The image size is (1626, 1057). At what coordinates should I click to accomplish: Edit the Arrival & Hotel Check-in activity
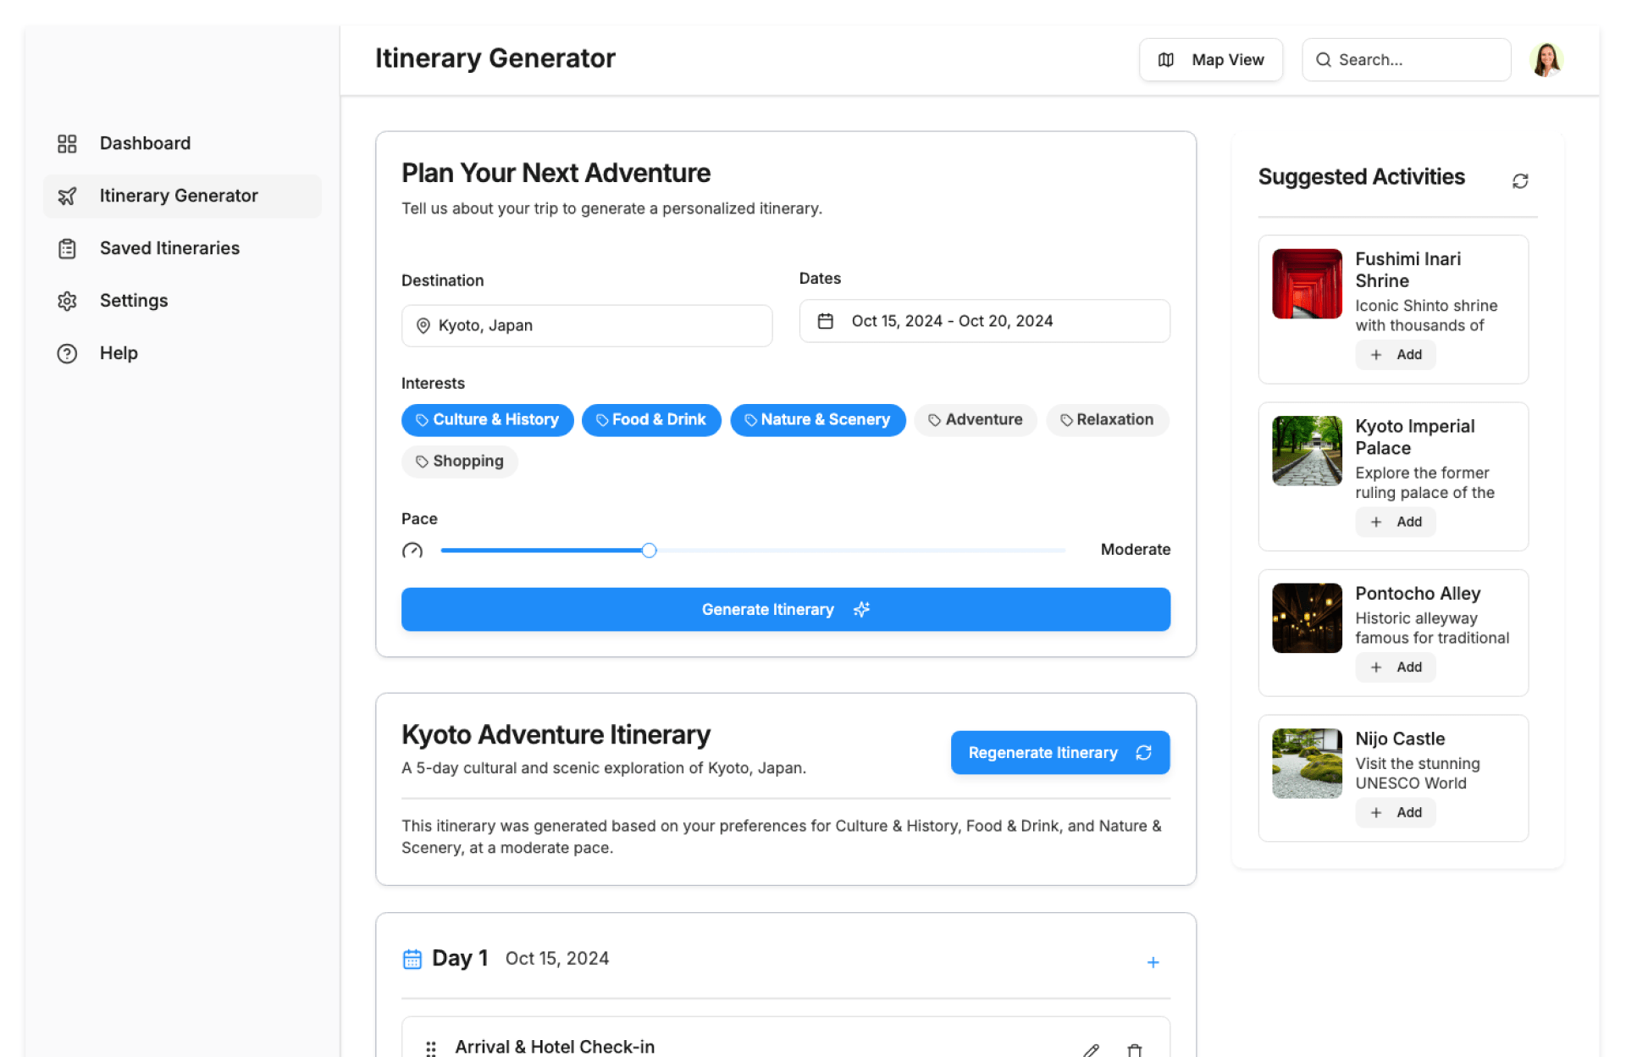[x=1091, y=1049]
